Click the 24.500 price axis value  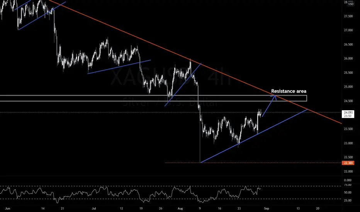(x=348, y=101)
